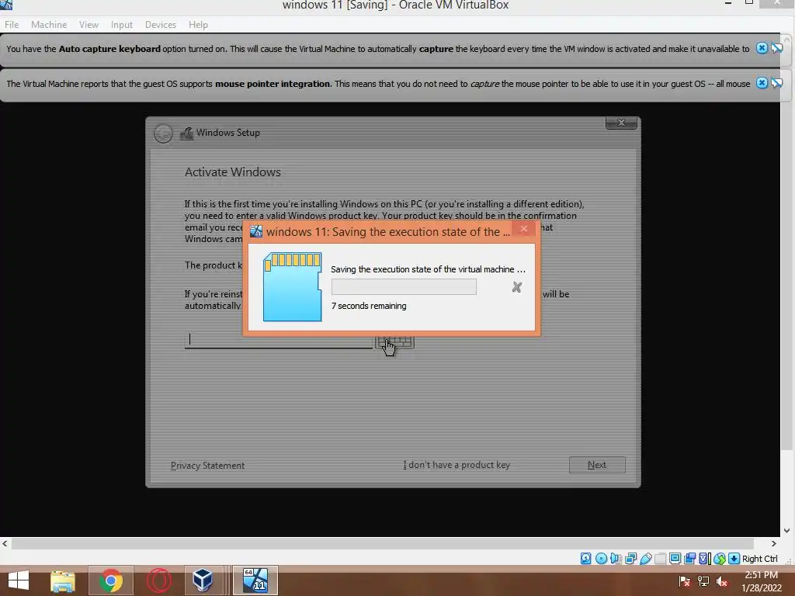The image size is (795, 596).
Task: Open the Privacy Statement link
Action: point(207,466)
